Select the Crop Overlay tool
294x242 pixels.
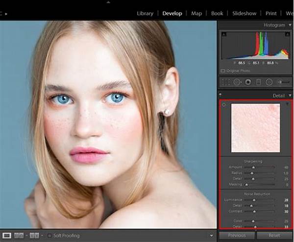(x=225, y=82)
